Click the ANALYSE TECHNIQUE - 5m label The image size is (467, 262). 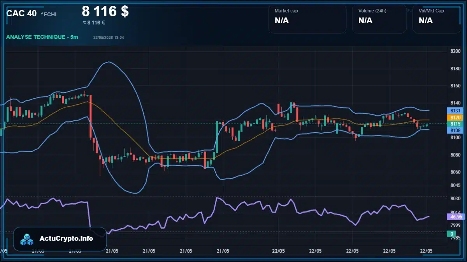tap(42, 37)
